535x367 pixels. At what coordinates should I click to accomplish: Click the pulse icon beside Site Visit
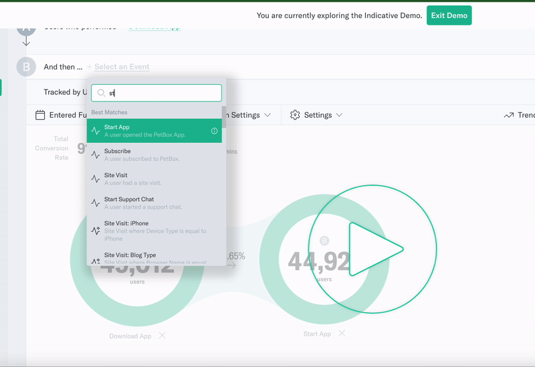(x=96, y=178)
